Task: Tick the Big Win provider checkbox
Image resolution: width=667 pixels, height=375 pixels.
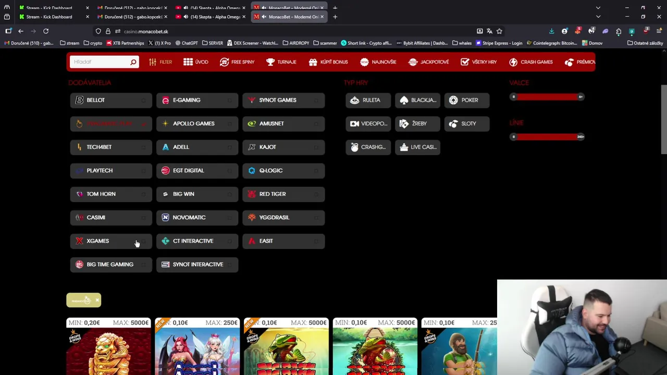Action: pos(229,194)
